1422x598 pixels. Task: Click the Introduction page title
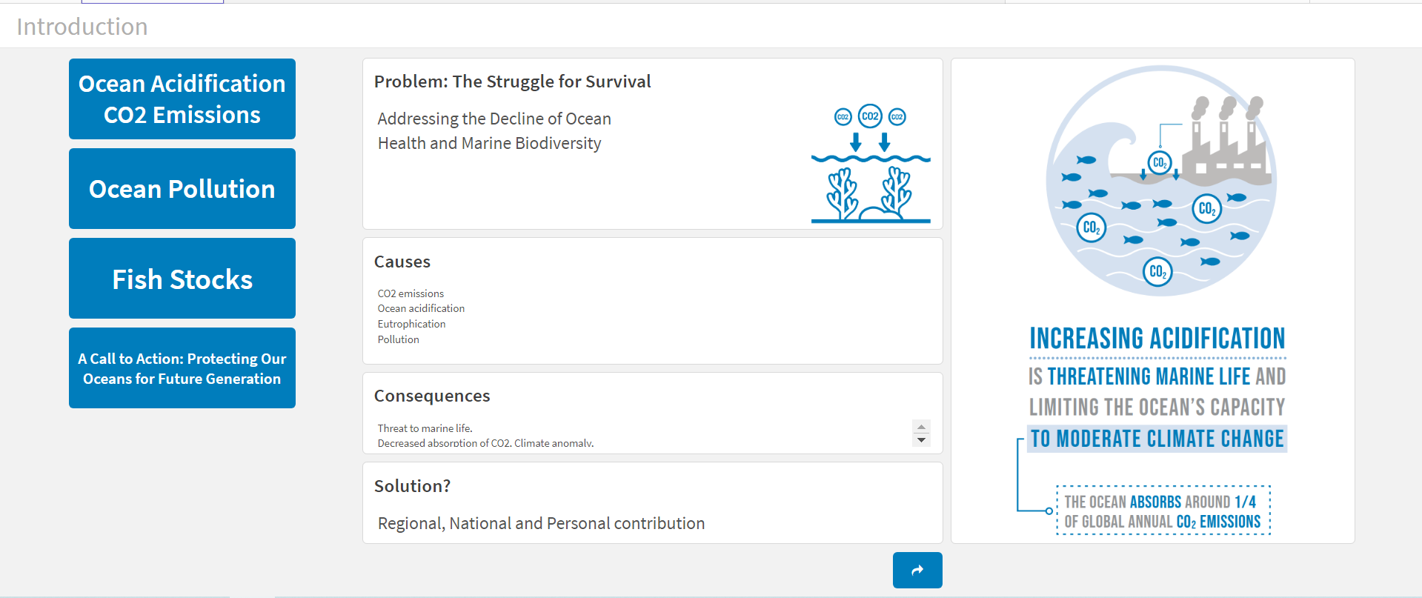82,27
